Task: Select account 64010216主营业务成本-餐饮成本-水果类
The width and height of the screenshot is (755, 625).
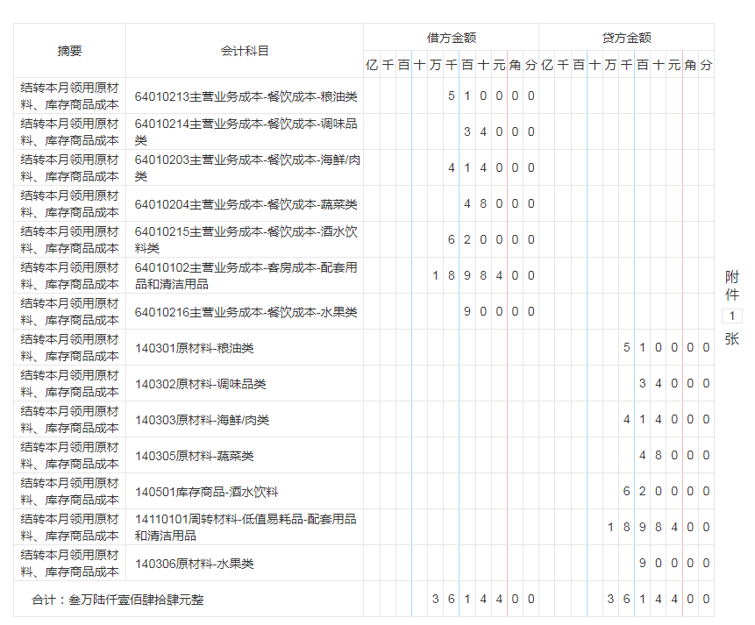Action: point(246,312)
